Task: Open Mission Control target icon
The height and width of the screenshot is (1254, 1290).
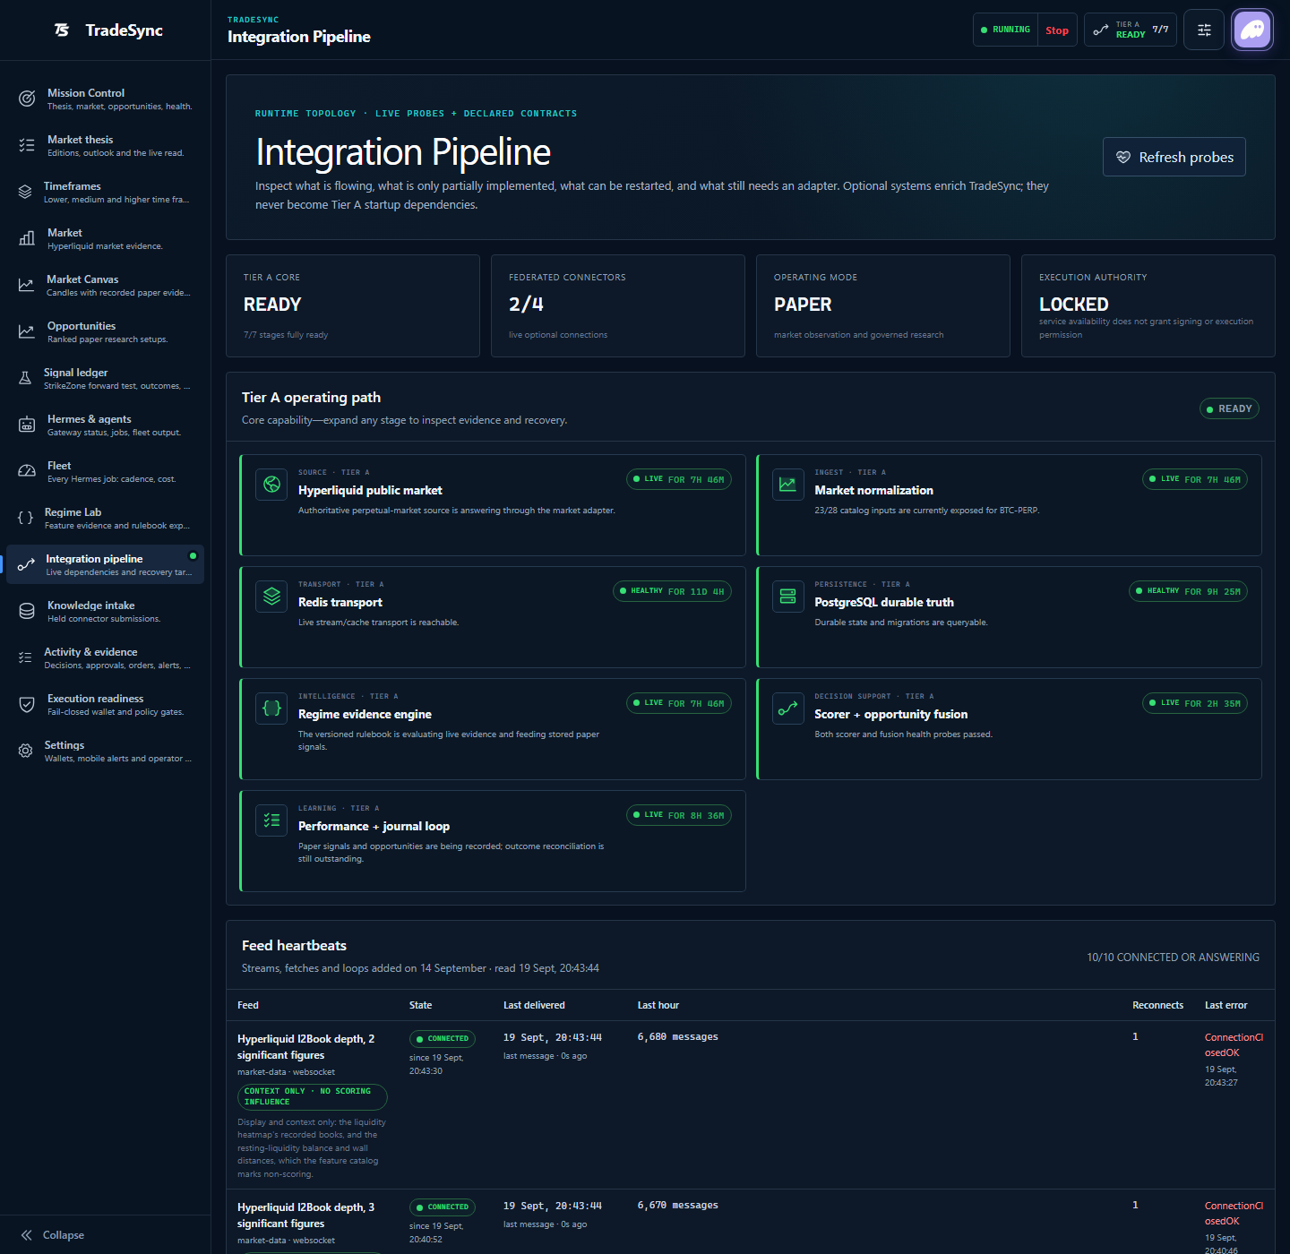Action: (27, 99)
